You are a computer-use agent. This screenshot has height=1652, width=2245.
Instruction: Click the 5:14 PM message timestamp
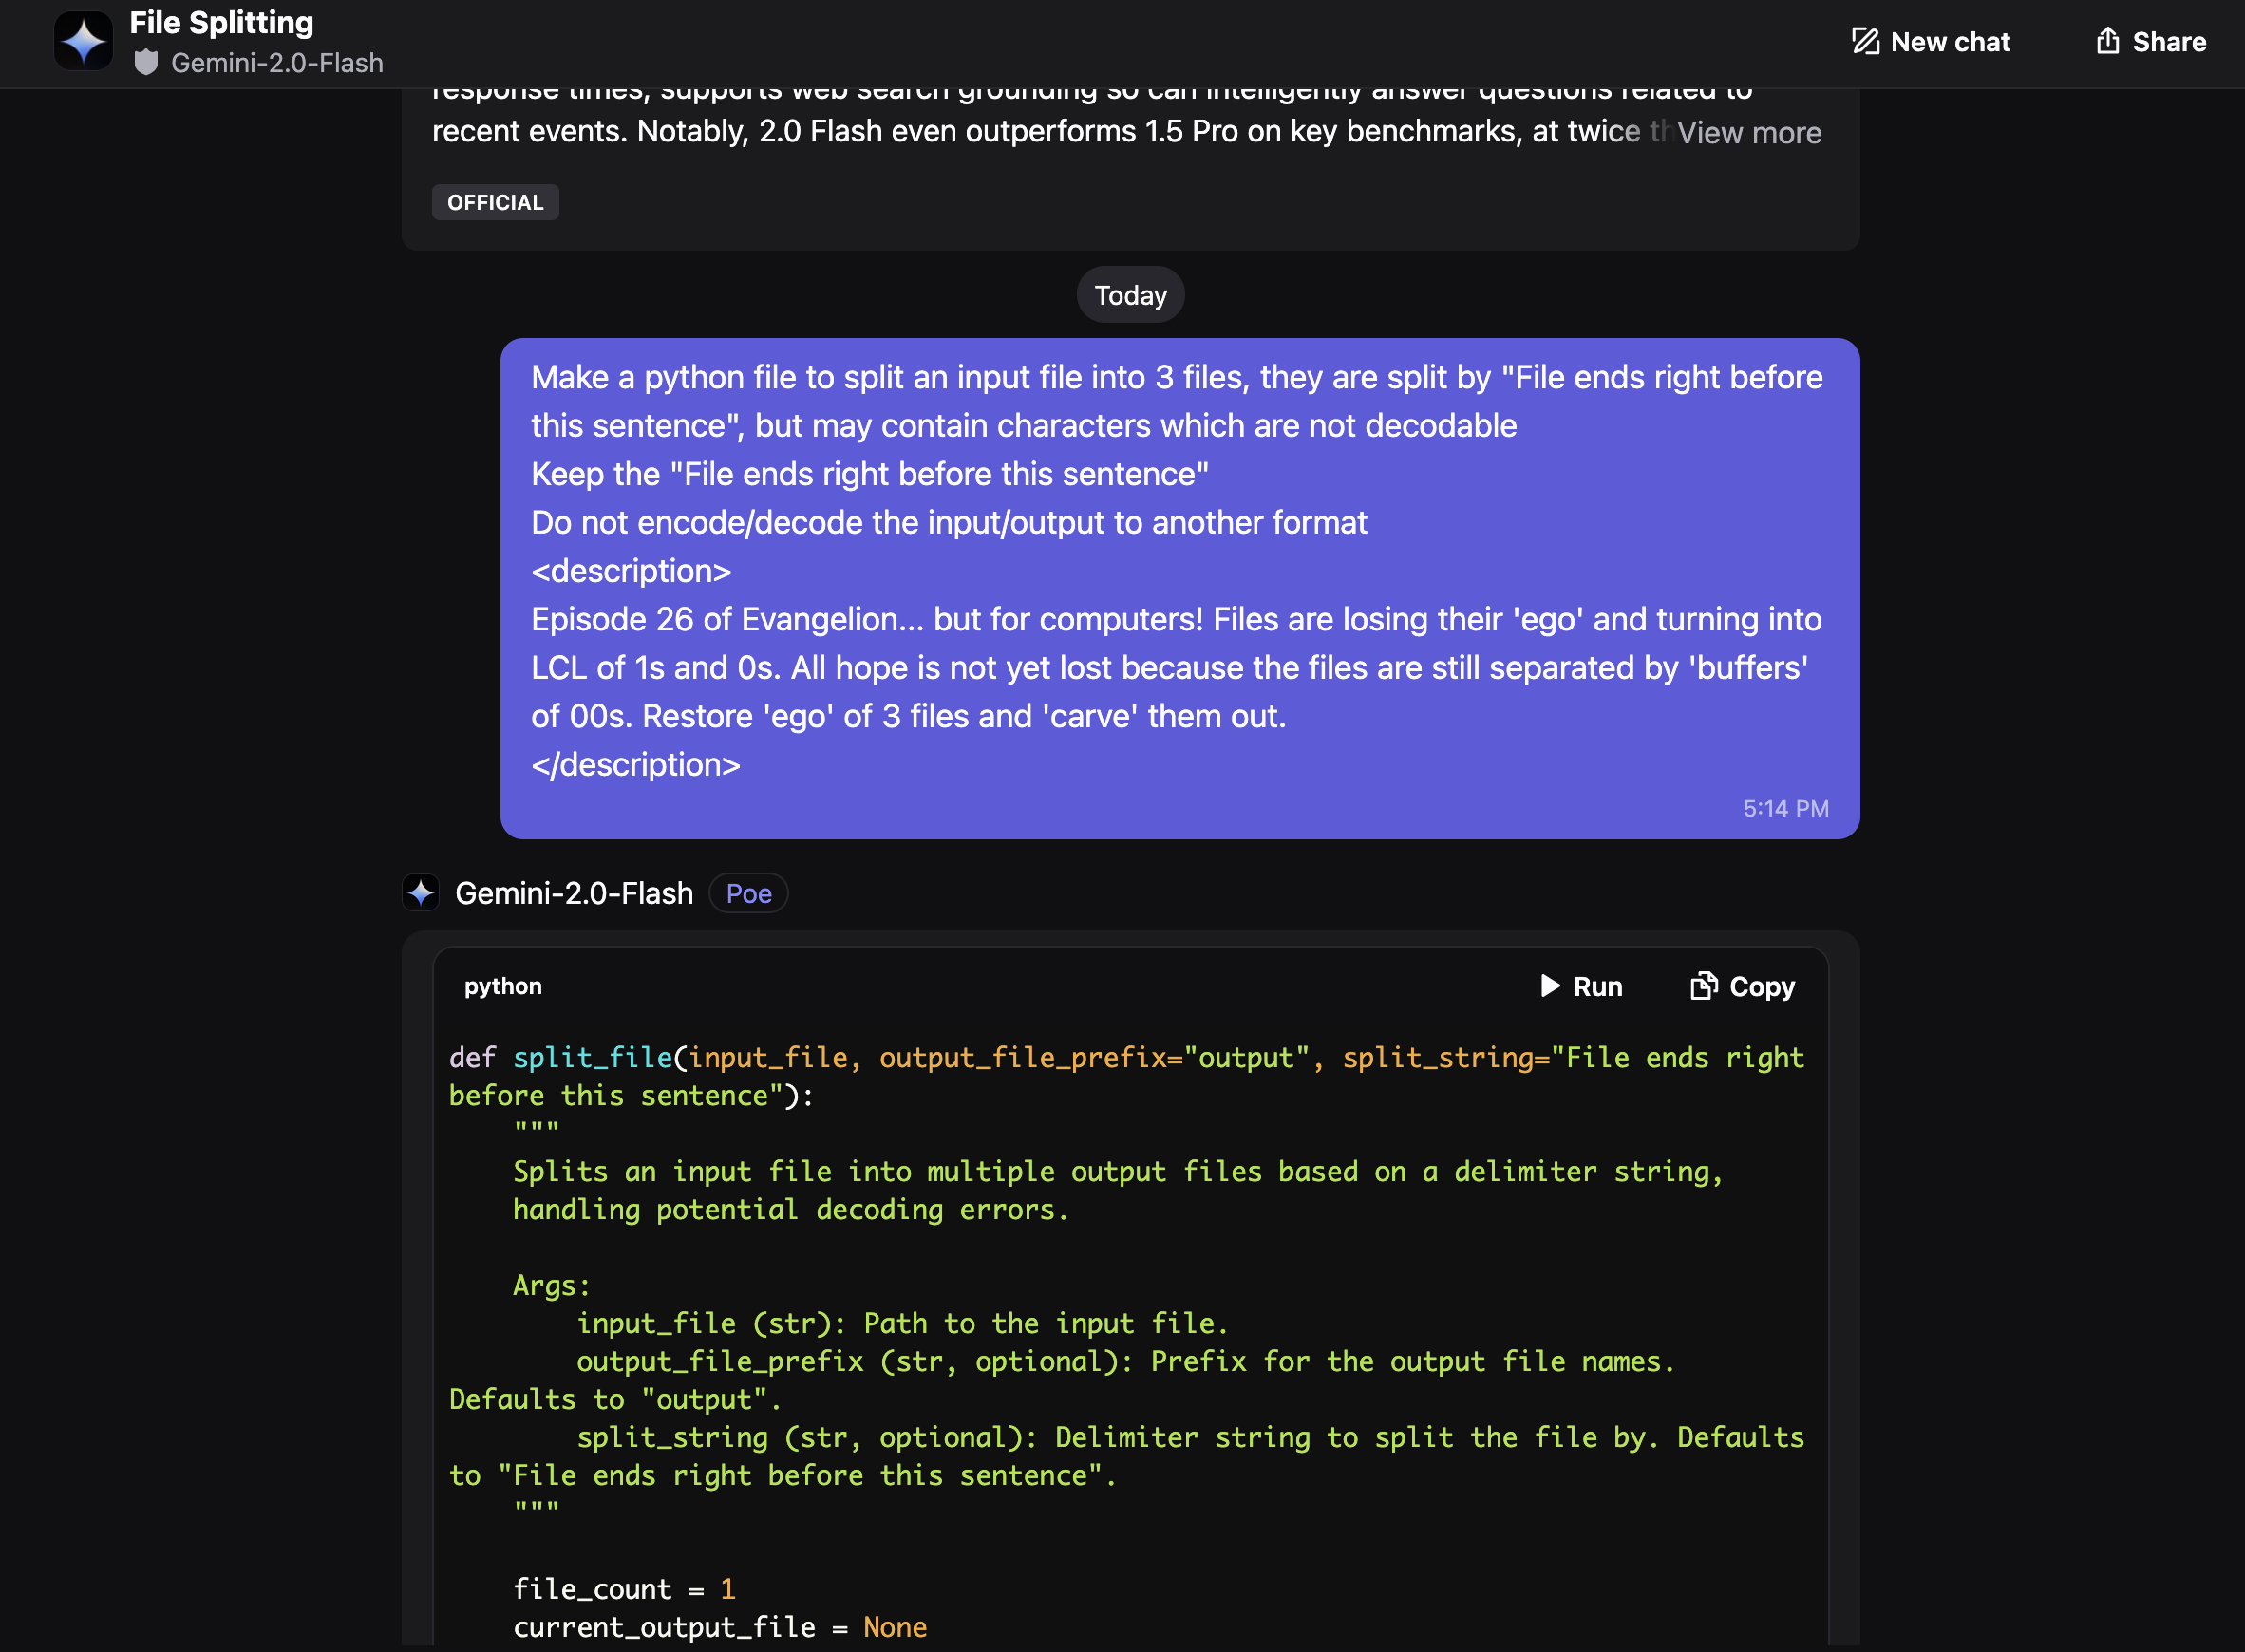coord(1785,808)
